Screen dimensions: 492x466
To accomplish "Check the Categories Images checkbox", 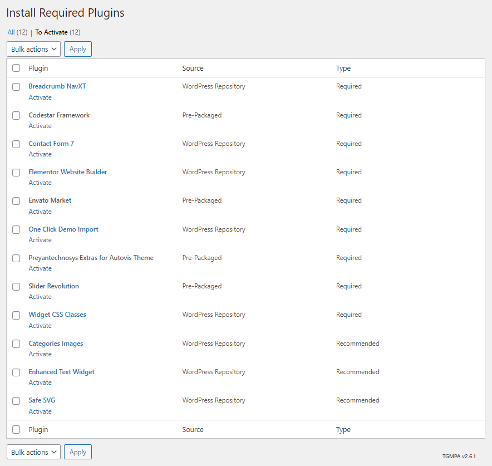I will pos(16,344).
